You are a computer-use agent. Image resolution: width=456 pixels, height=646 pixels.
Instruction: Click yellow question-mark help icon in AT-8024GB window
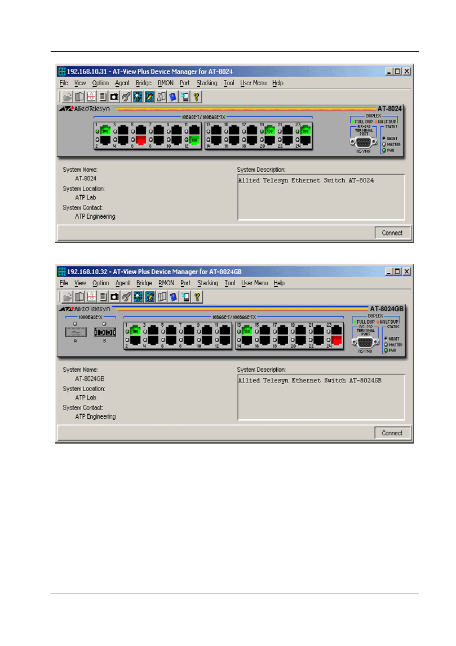[x=197, y=297]
